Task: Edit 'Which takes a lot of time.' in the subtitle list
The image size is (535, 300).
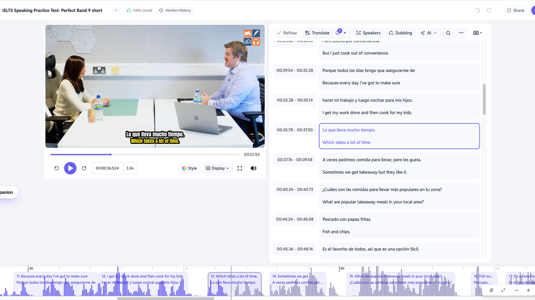Action: point(347,142)
